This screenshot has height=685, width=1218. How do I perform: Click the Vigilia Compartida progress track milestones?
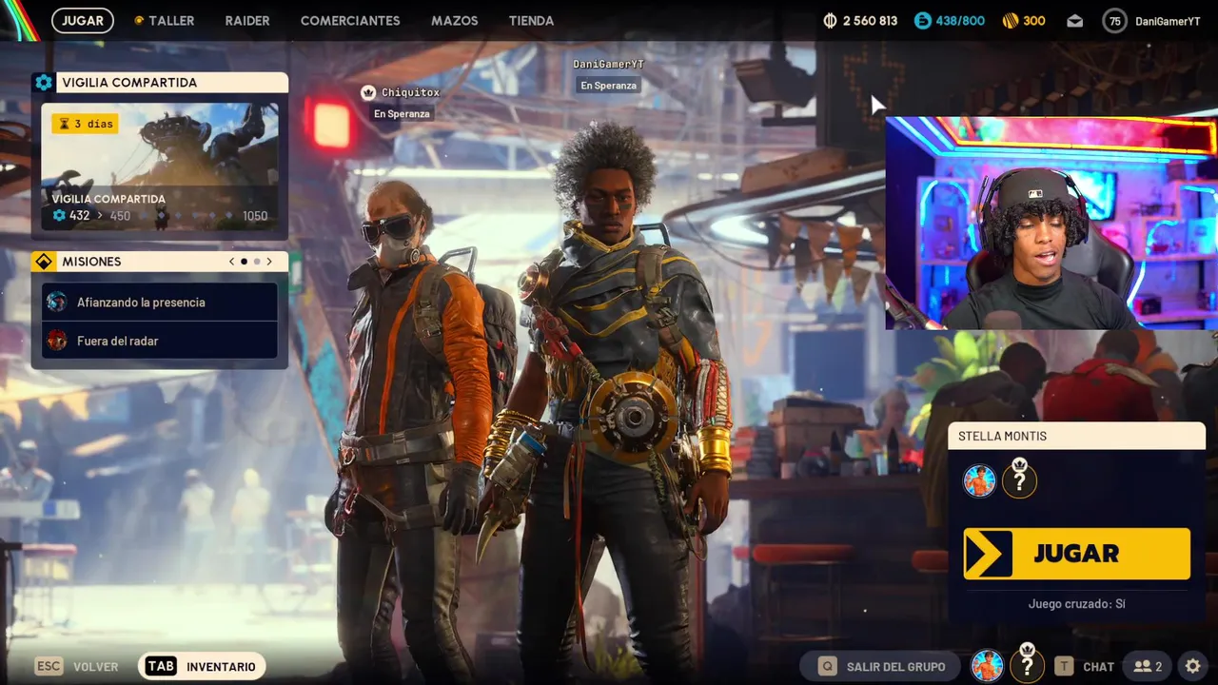click(x=187, y=216)
